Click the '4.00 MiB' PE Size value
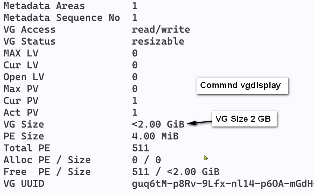The image size is (314, 195). pos(155,136)
